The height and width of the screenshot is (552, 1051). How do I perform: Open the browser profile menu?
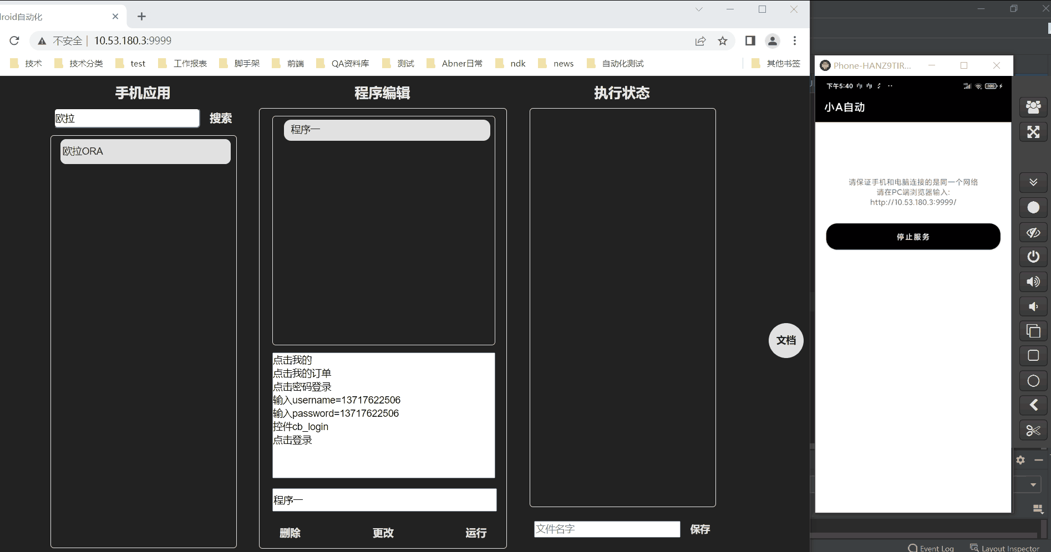[x=773, y=40]
